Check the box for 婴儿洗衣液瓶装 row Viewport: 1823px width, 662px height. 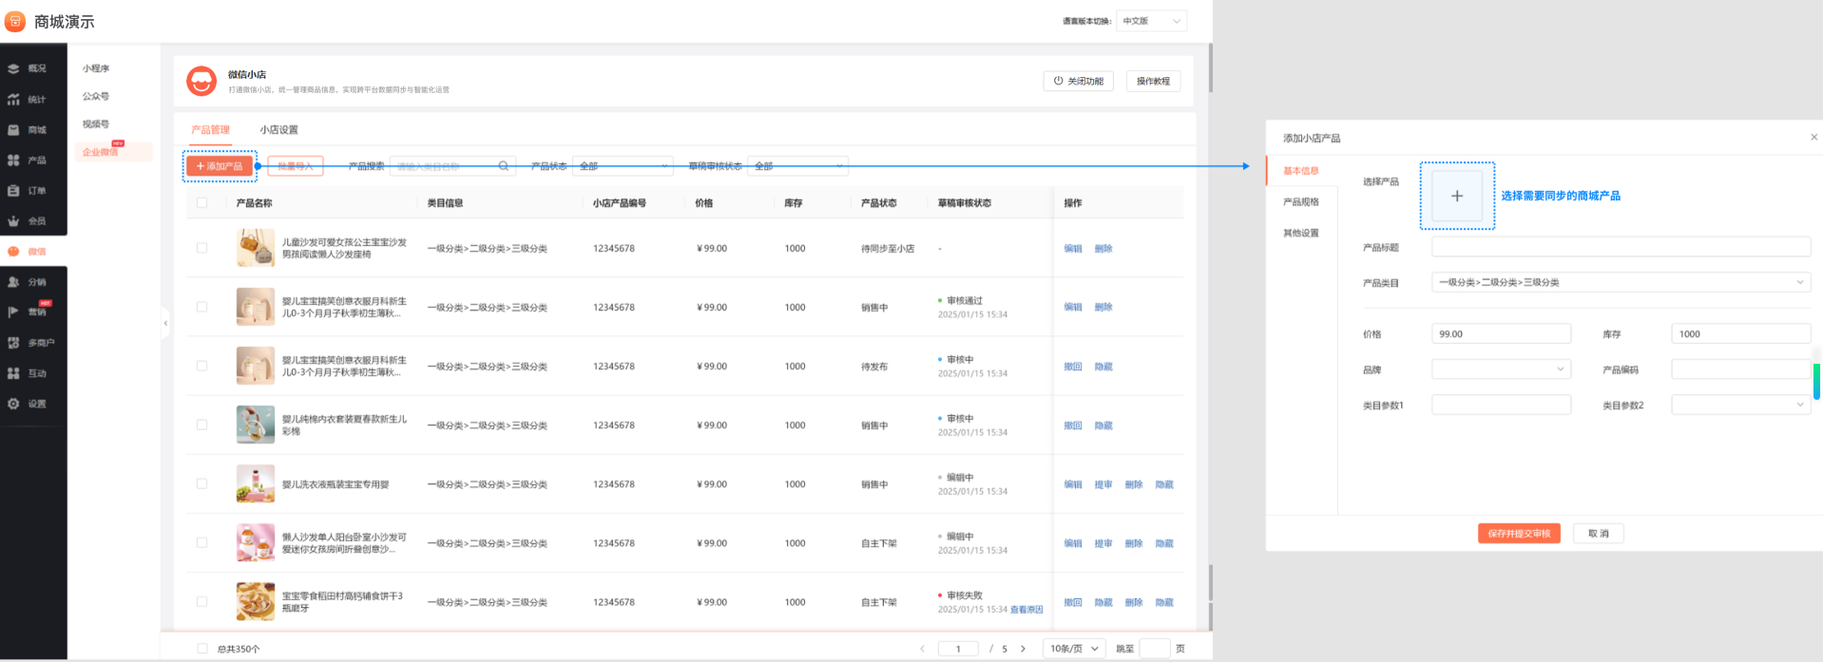201,483
